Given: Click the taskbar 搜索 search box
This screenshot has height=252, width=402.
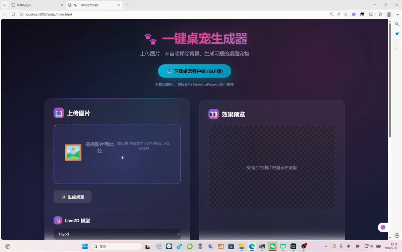Looking at the screenshot, I should (116, 246).
